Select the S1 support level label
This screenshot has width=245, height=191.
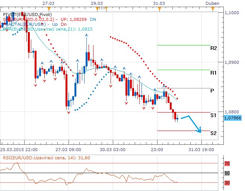click(213, 115)
